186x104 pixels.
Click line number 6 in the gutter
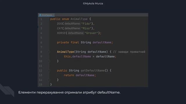point(41,42)
